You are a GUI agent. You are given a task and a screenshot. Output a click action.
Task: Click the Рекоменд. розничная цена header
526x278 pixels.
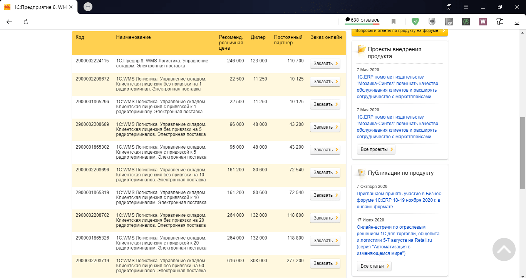coord(231,43)
